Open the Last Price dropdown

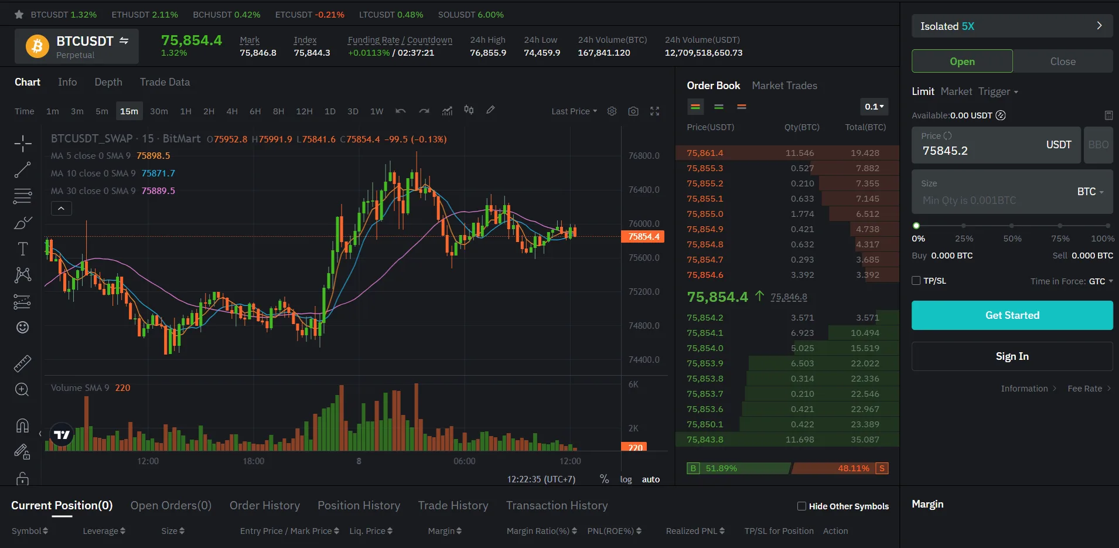574,111
